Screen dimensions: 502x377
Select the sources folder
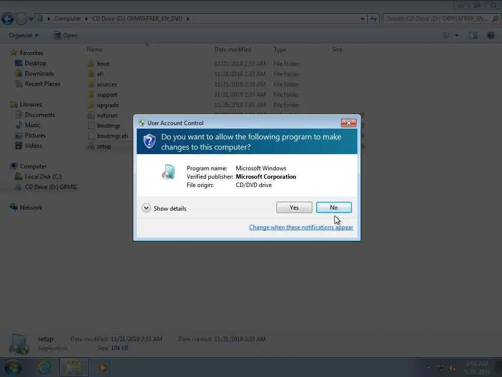coord(106,84)
